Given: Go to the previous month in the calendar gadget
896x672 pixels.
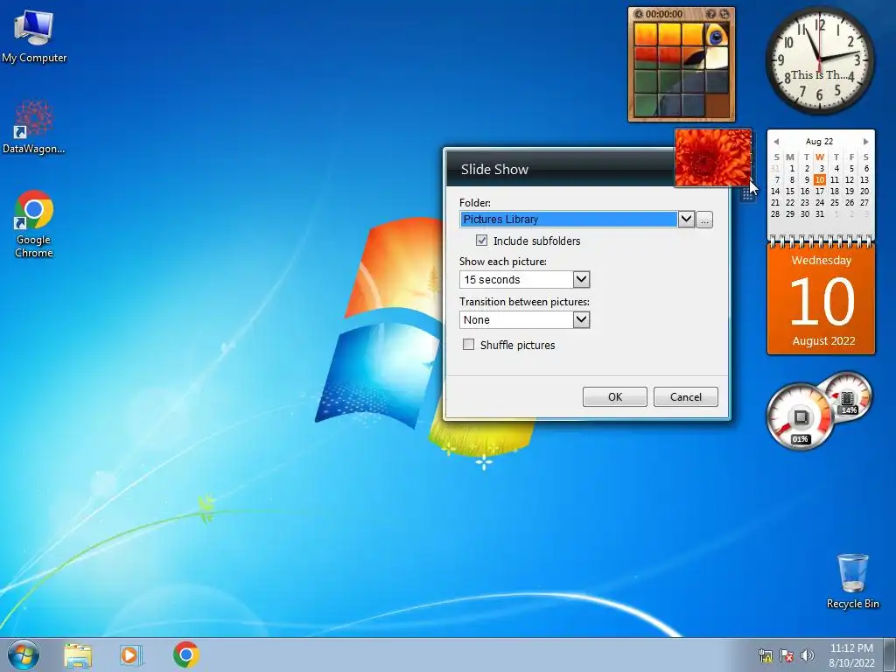Looking at the screenshot, I should tap(776, 141).
